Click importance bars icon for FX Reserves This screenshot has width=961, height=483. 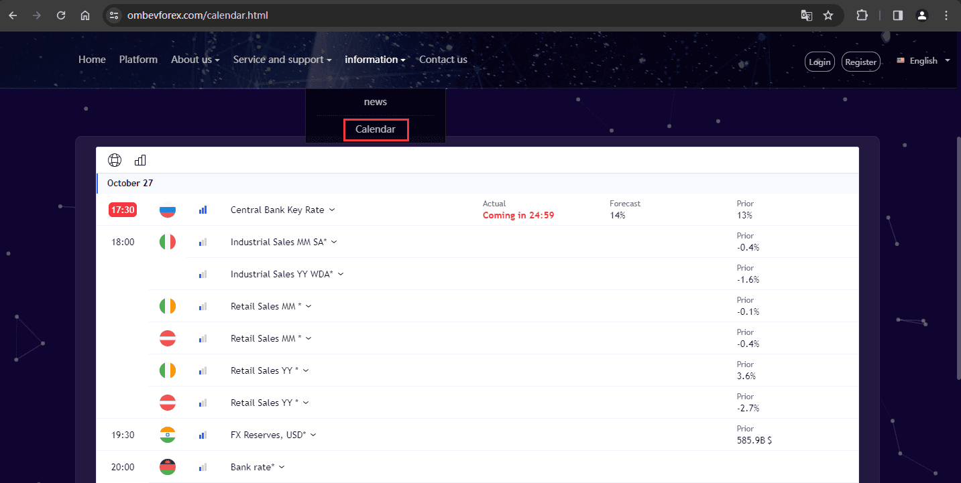203,435
